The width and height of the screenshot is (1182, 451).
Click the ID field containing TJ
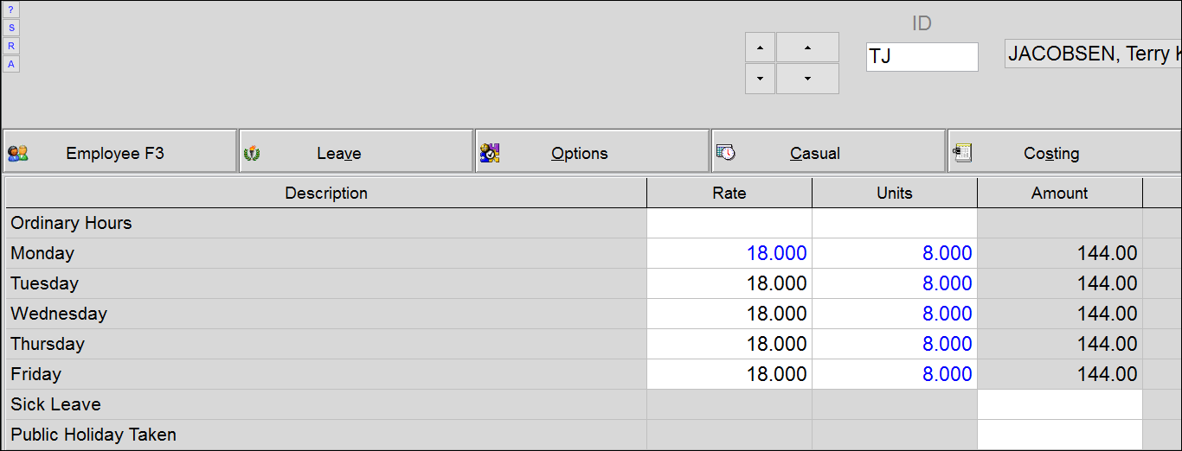pos(922,57)
